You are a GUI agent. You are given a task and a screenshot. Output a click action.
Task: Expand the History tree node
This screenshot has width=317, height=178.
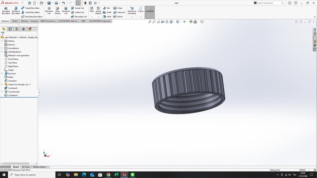click(2, 41)
